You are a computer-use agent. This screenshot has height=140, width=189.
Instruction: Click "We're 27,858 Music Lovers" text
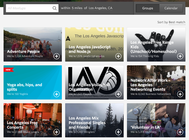tap(23, 132)
